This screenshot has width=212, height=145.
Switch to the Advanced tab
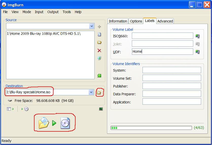165,21
